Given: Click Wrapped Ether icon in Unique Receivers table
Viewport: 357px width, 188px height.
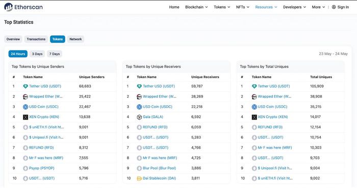Looking at the screenshot, I should pos(139,97).
